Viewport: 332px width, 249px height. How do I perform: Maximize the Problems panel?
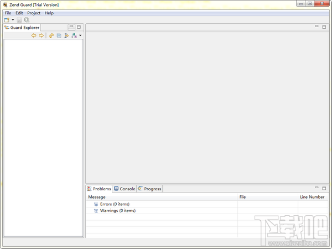tap(324, 188)
